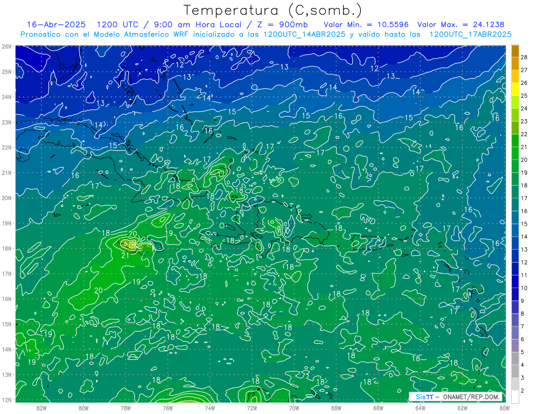Screen dimensions: 536x414
Task: Select the '25' value on the colorbar
Action: pos(524,96)
